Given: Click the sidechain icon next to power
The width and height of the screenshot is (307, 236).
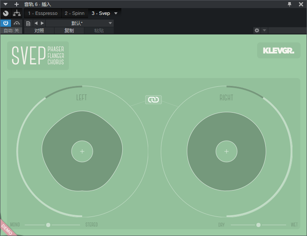Looking at the screenshot, I should click(17, 23).
